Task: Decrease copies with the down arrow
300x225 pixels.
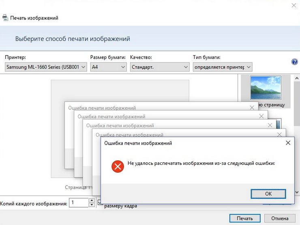Action: click(x=92, y=205)
